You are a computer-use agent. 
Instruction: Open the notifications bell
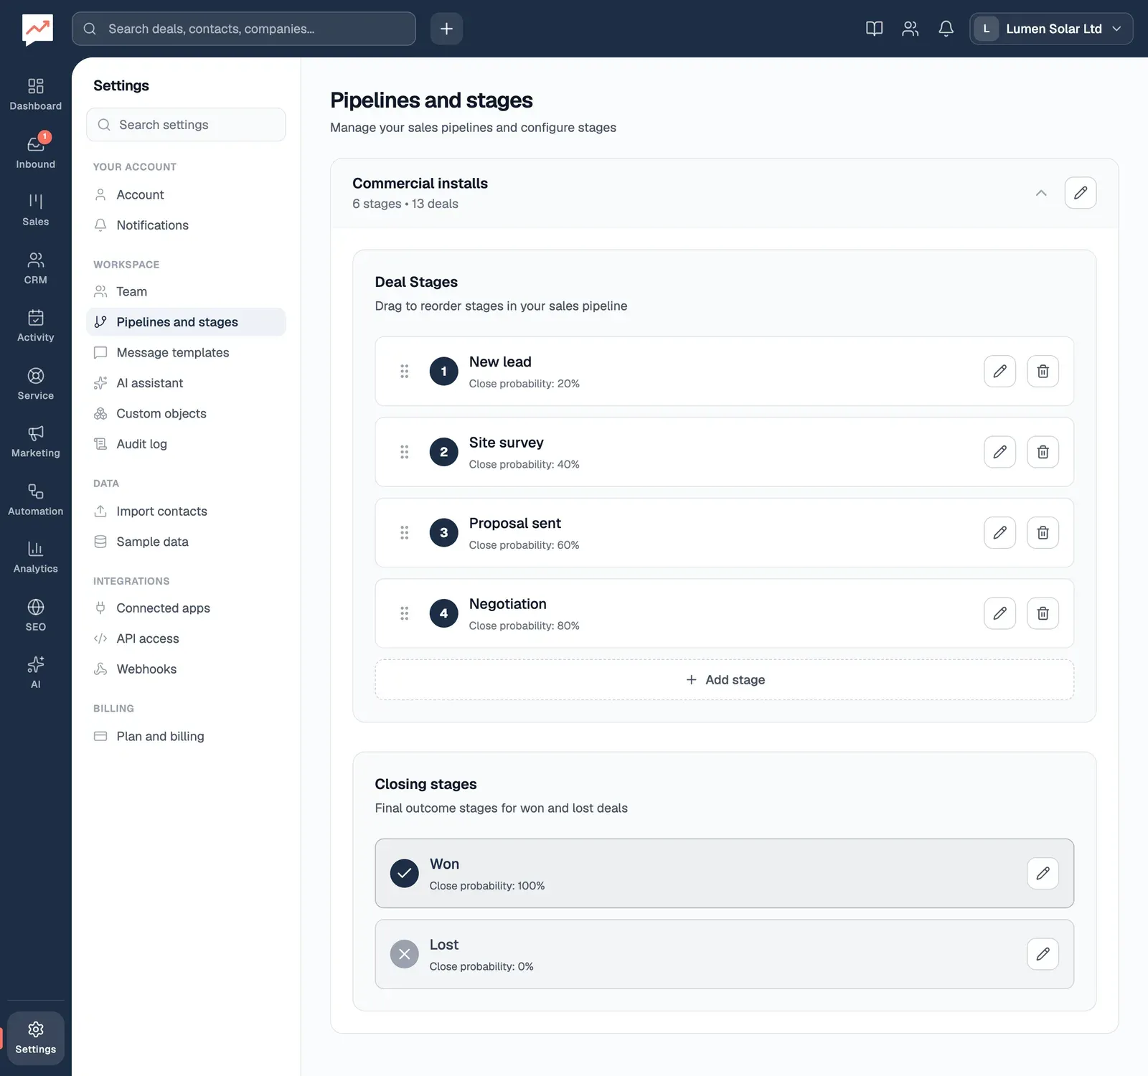click(x=946, y=29)
